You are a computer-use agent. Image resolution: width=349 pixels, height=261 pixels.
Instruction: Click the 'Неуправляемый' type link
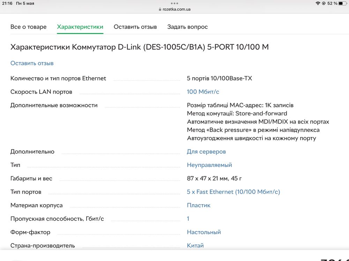click(209, 165)
